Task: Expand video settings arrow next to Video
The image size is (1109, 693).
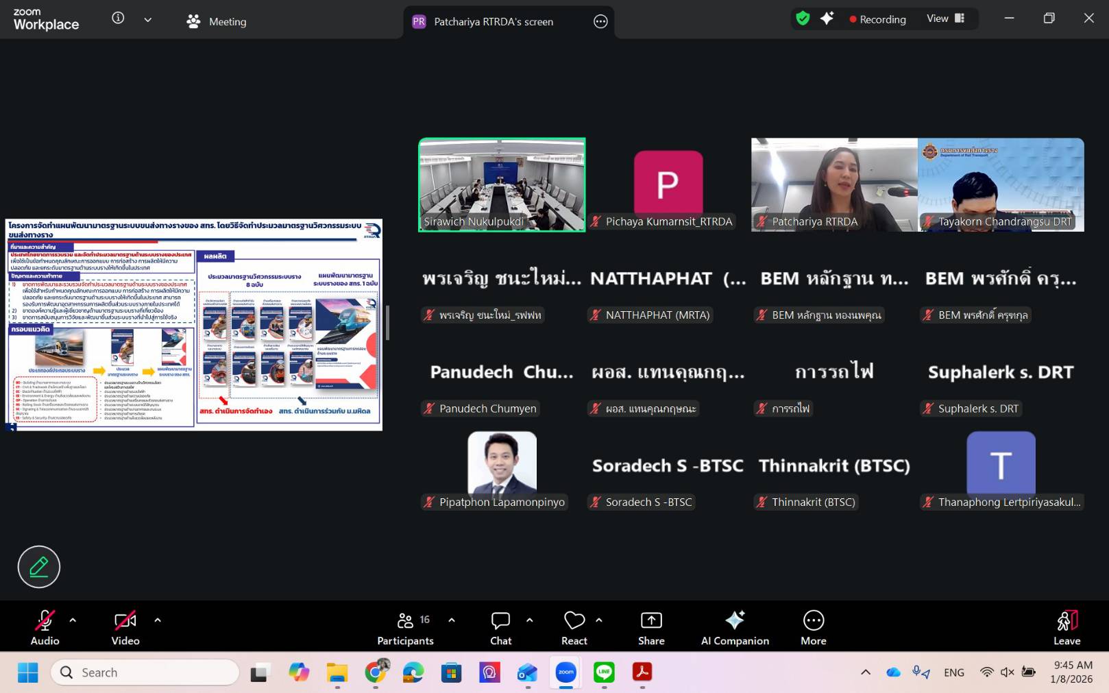Action: [158, 620]
